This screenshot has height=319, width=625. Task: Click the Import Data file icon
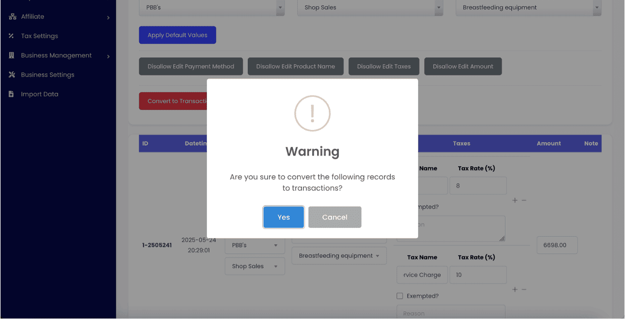(x=12, y=94)
